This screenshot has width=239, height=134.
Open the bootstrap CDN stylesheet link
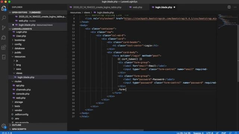171,19
